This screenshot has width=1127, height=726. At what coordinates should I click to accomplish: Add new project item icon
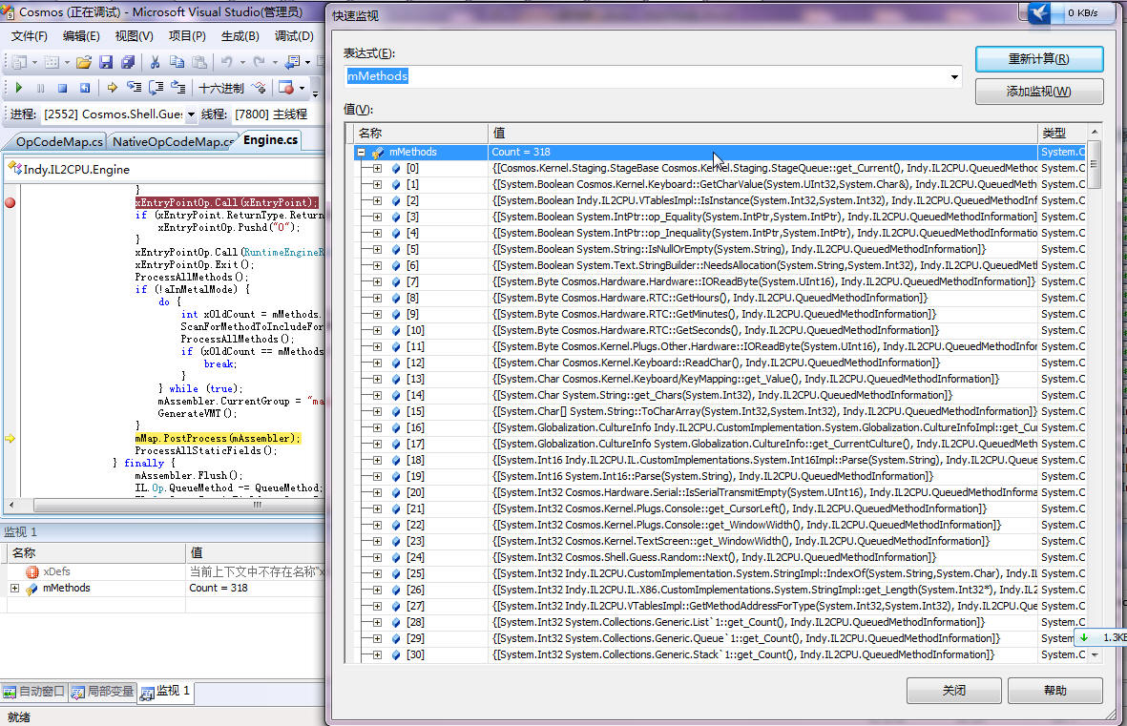(19, 63)
